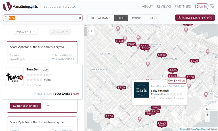The image size is (218, 131).
Task: Click the Earn $4.42 USD badge
Action: (177, 81)
